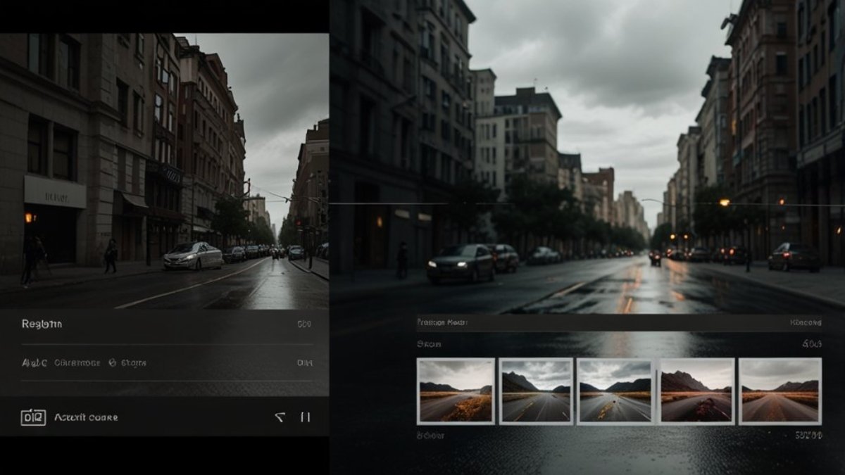Click the boxed icon beside Acterit coare
The width and height of the screenshot is (845, 475).
(32, 417)
